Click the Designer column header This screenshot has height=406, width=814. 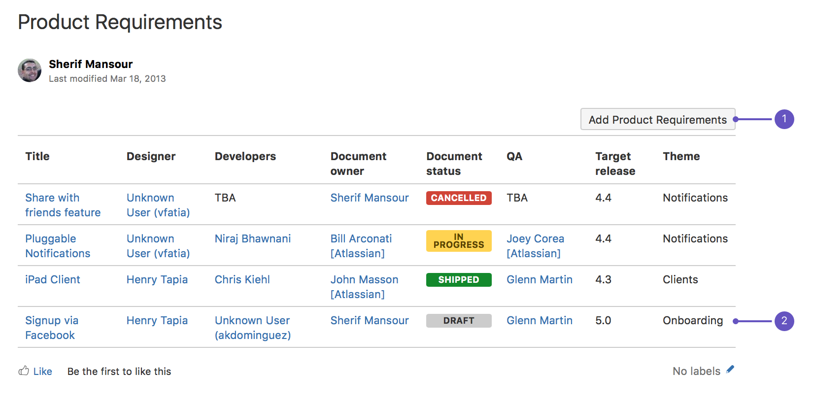151,156
